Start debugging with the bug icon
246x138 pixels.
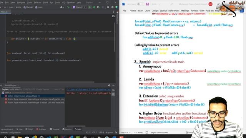click(94, 7)
